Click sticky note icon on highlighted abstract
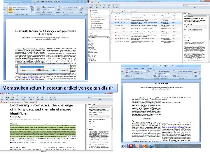The height and width of the screenshot is (157, 210). coord(45,125)
